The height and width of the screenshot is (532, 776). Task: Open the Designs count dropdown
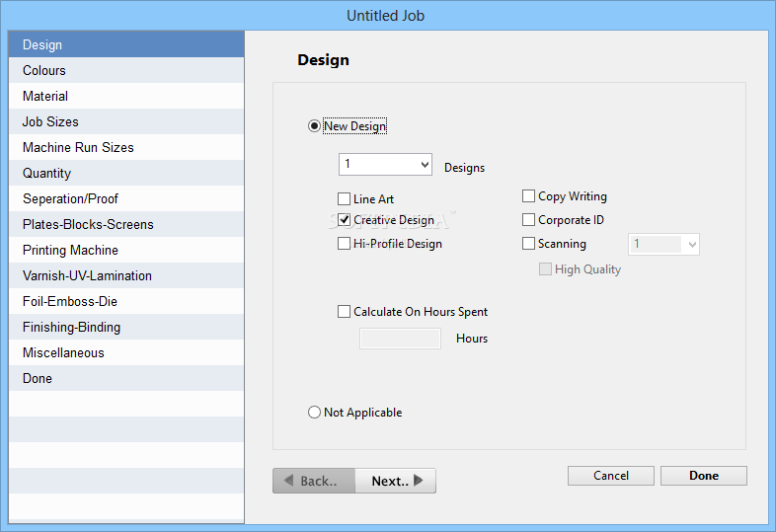point(385,164)
